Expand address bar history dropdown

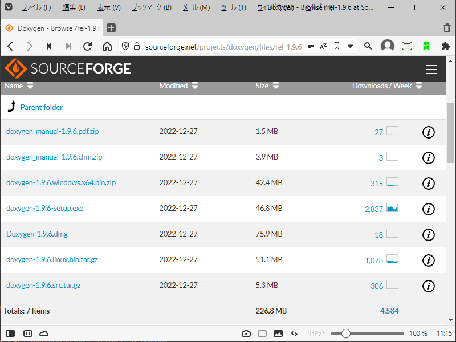click(351, 46)
